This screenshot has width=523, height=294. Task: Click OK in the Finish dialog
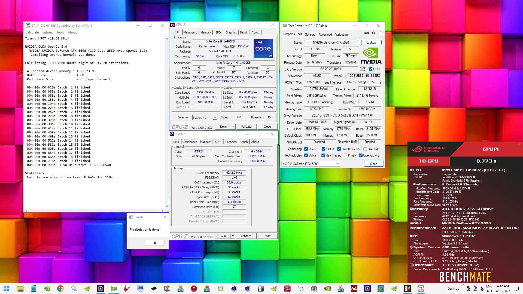(154, 243)
